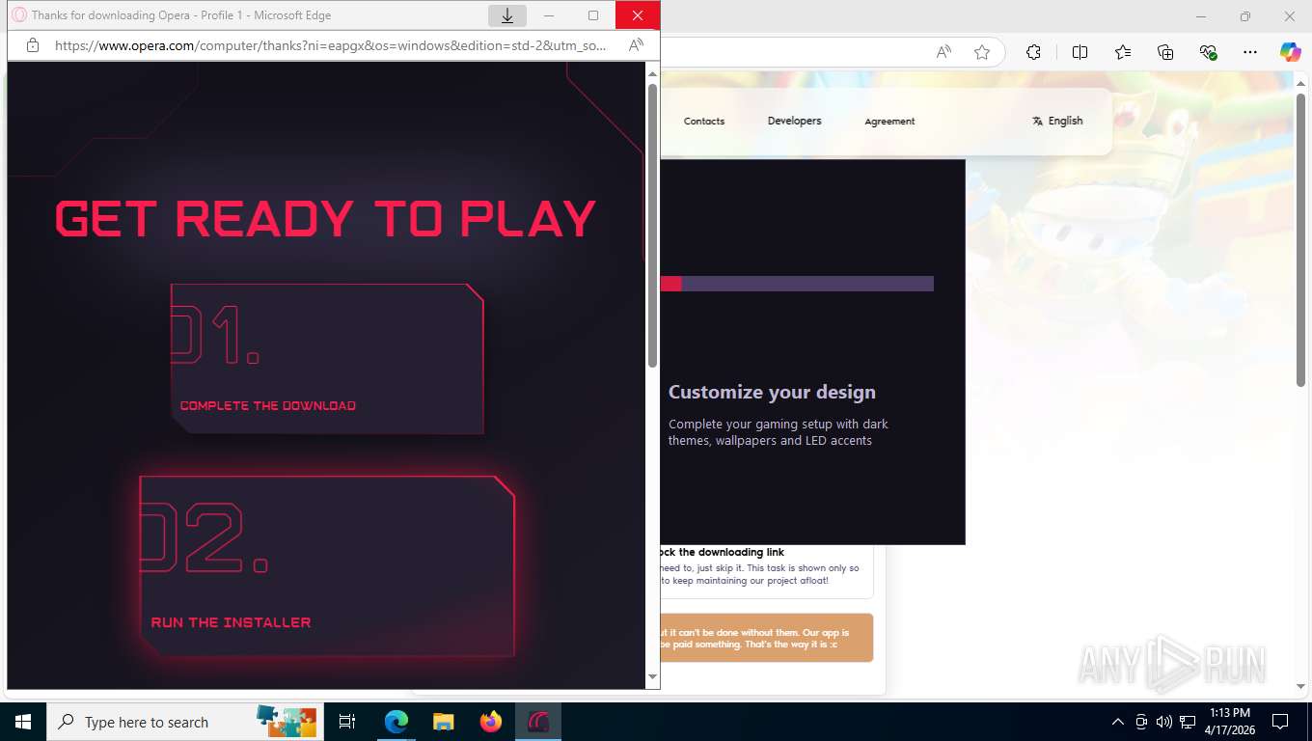Screen dimensions: 1312x741
Task: Open the network tray icon
Action: point(1188,722)
